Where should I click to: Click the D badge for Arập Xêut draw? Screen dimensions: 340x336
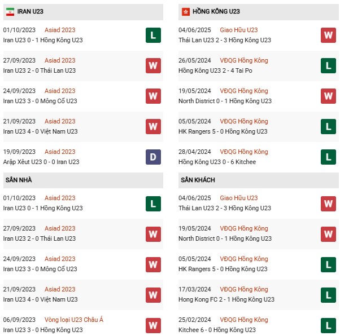153,157
